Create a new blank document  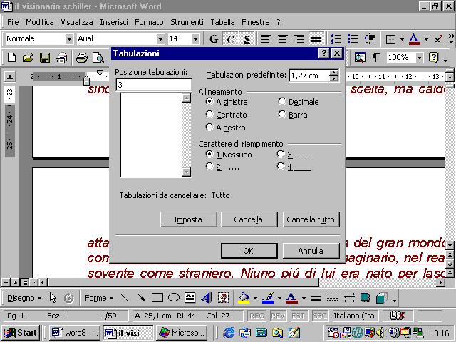pos(11,58)
